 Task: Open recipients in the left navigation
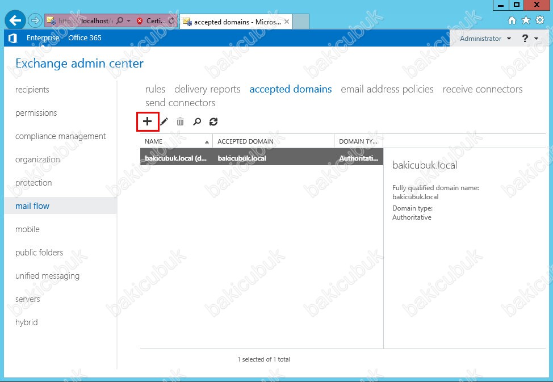pos(32,90)
